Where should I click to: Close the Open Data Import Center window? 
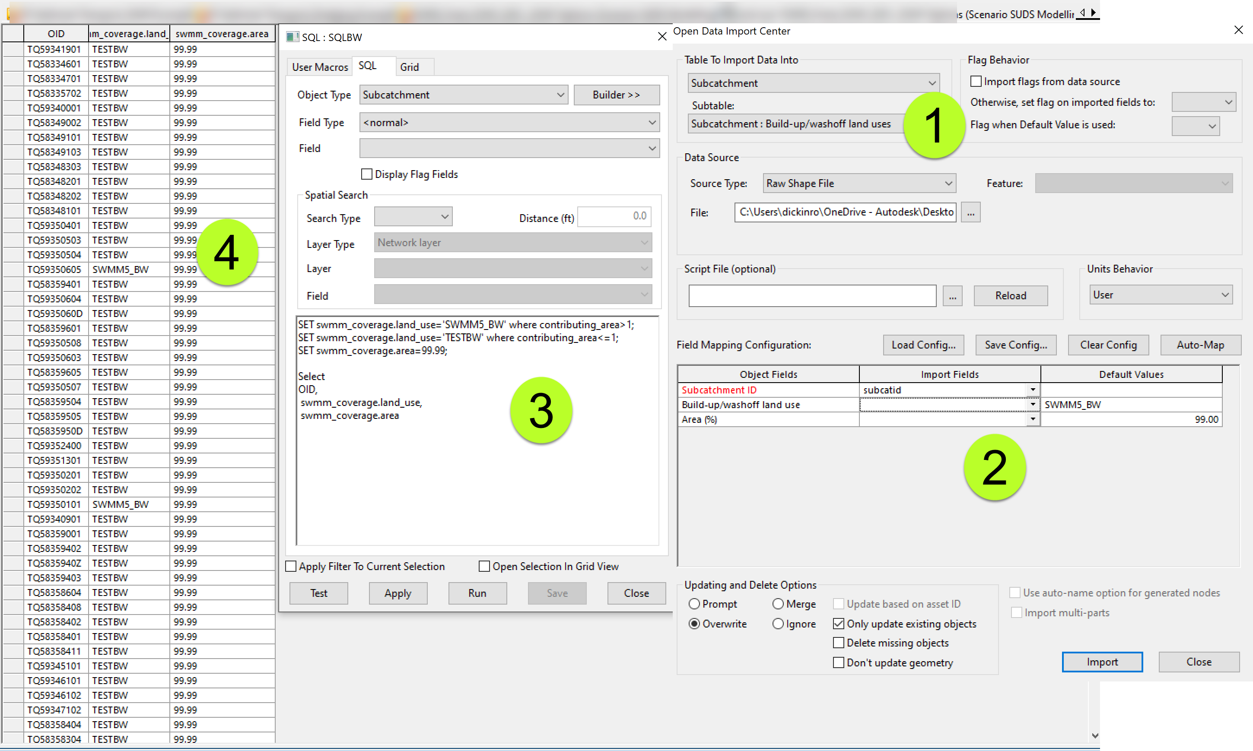tap(1238, 30)
